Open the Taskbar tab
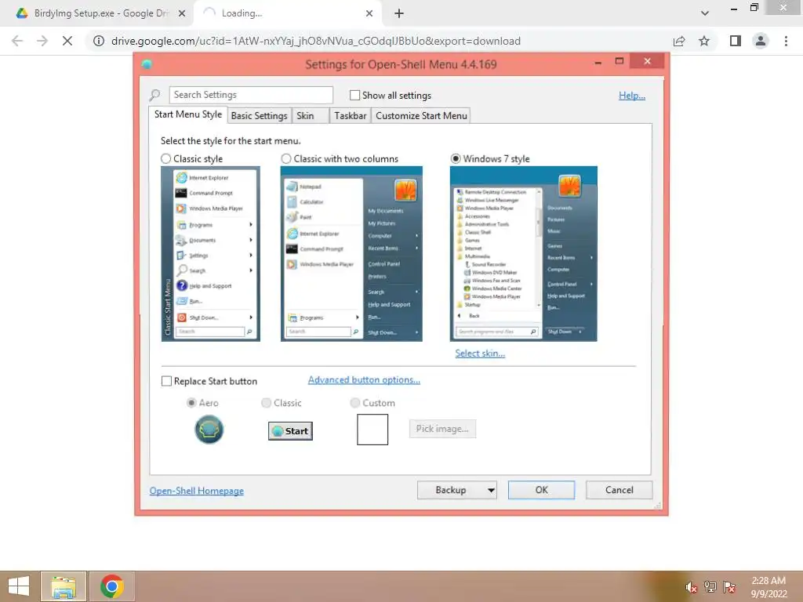This screenshot has width=803, height=602. coord(351,116)
